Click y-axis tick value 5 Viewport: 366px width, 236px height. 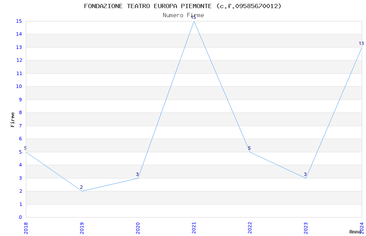coord(21,152)
